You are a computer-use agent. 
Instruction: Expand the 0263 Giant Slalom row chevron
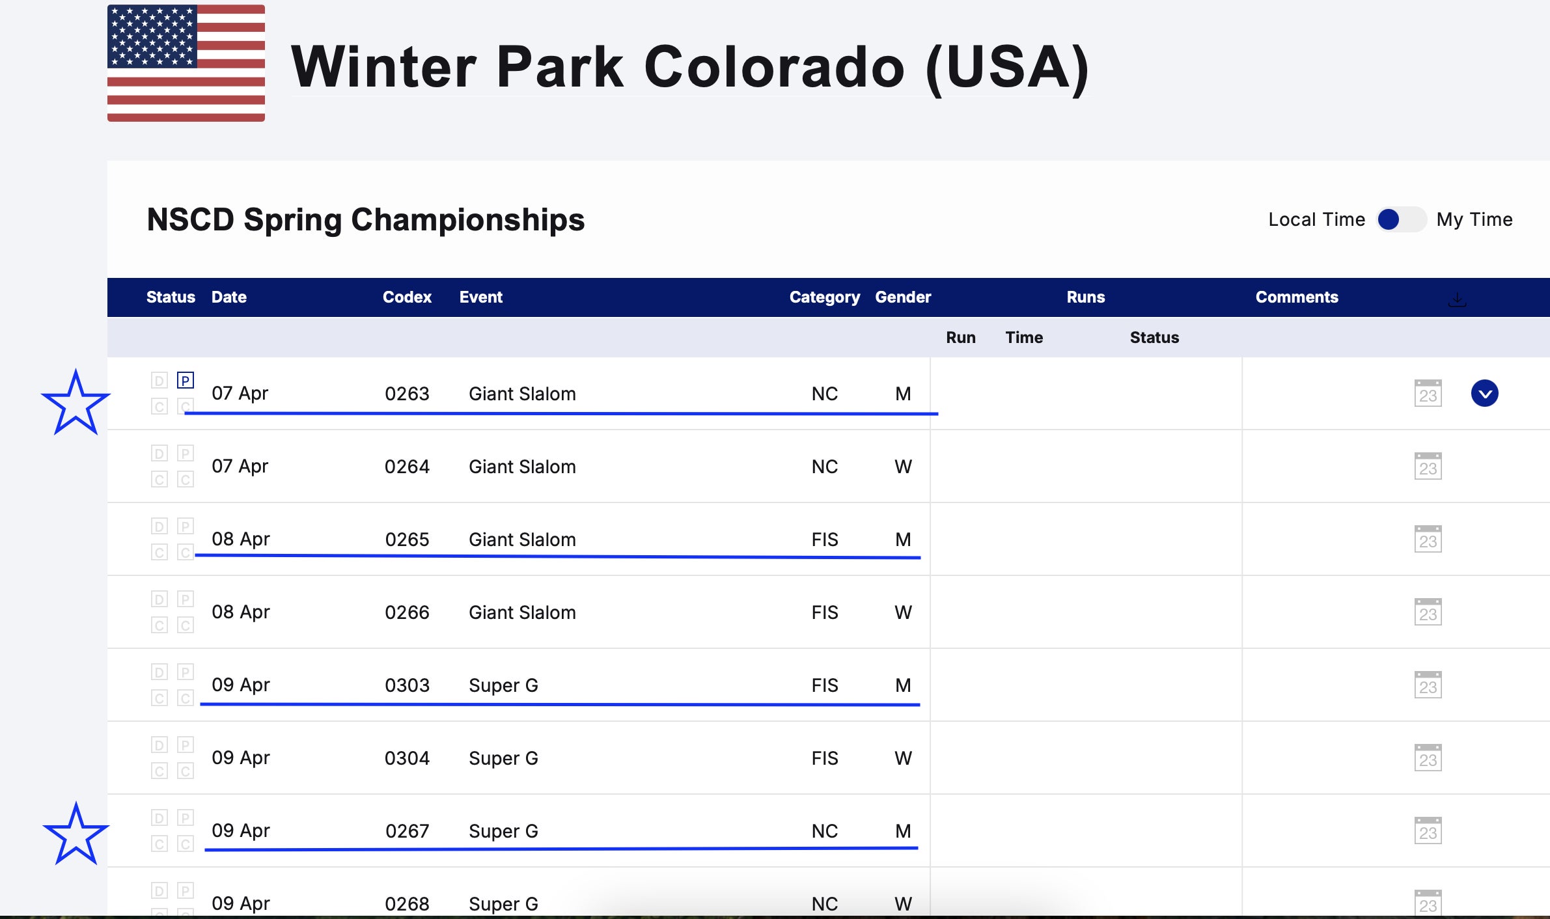click(x=1484, y=394)
